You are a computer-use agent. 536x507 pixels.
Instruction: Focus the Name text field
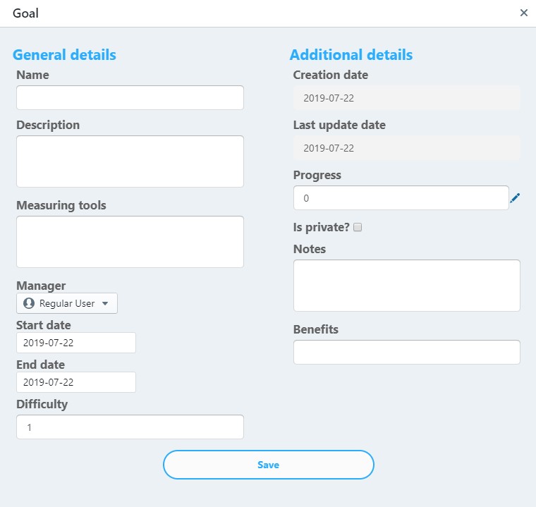(130, 97)
